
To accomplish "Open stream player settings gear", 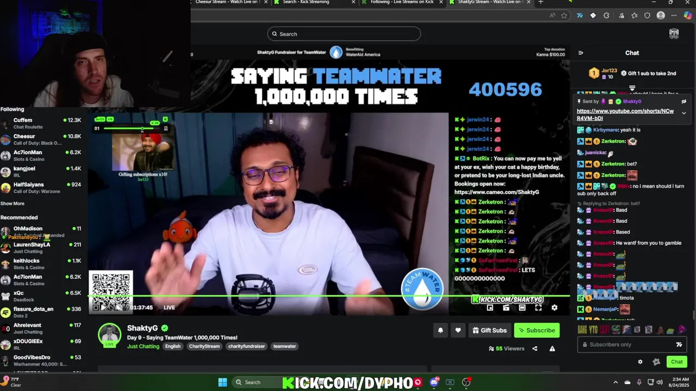I will 554,308.
